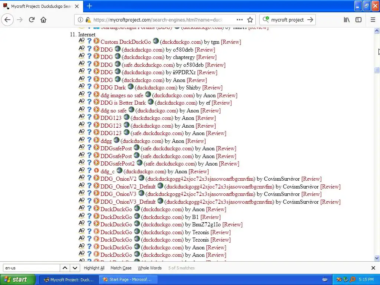Screen dimensions: 380x285
Task: Open a new browser tab
Action: coord(89,6)
